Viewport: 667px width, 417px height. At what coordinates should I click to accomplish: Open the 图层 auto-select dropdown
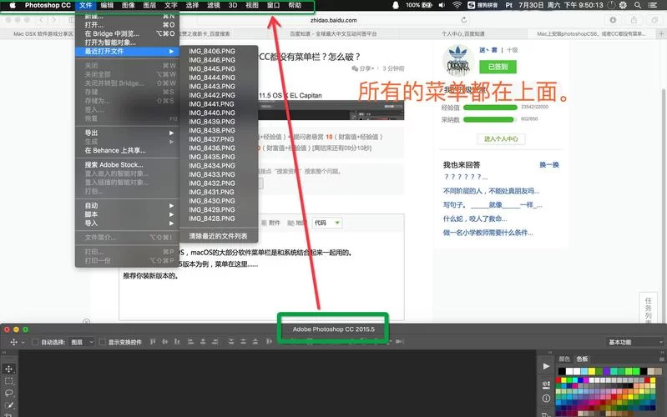[x=82, y=342]
